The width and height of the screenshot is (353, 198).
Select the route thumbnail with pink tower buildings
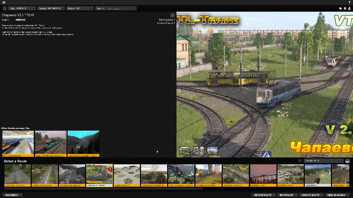209,175
